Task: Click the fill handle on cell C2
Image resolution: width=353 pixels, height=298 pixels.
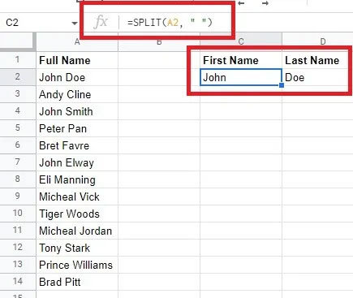Action: click(282, 85)
